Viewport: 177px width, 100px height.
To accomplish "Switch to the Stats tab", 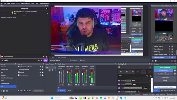I will click(x=70, y=91).
